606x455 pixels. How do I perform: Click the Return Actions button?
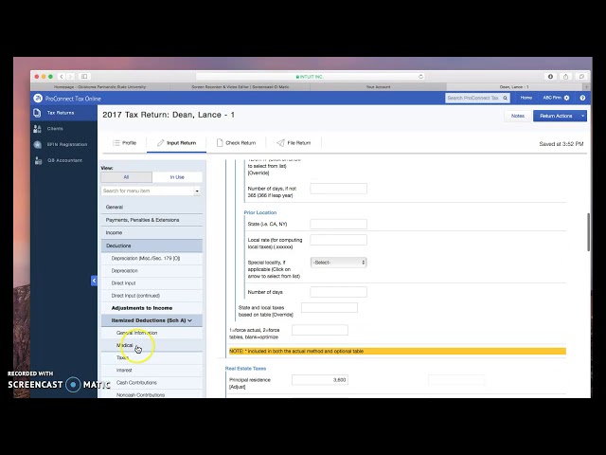click(556, 116)
